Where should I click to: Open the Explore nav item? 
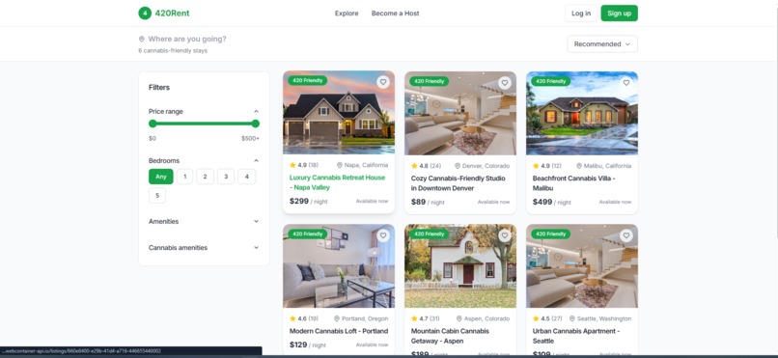click(347, 14)
